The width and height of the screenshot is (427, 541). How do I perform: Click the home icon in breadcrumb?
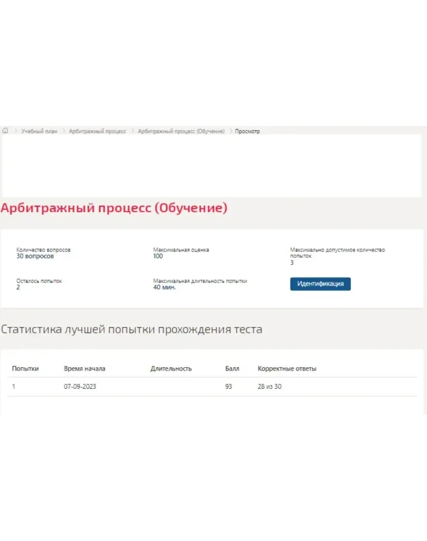point(6,131)
